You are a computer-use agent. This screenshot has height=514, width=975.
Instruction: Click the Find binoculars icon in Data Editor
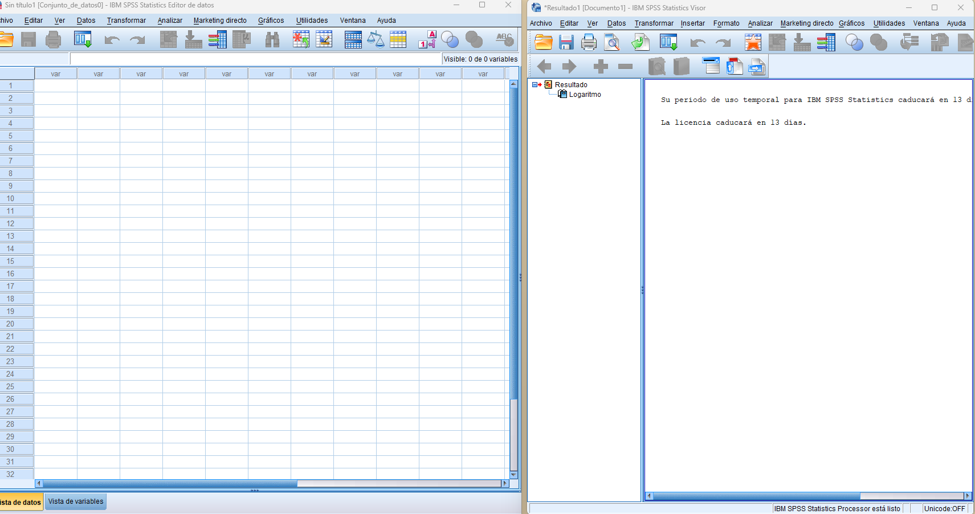click(272, 40)
